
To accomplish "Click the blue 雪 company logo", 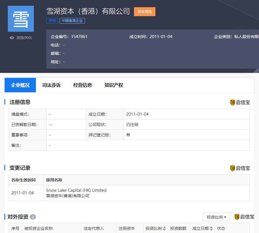I will (x=21, y=19).
